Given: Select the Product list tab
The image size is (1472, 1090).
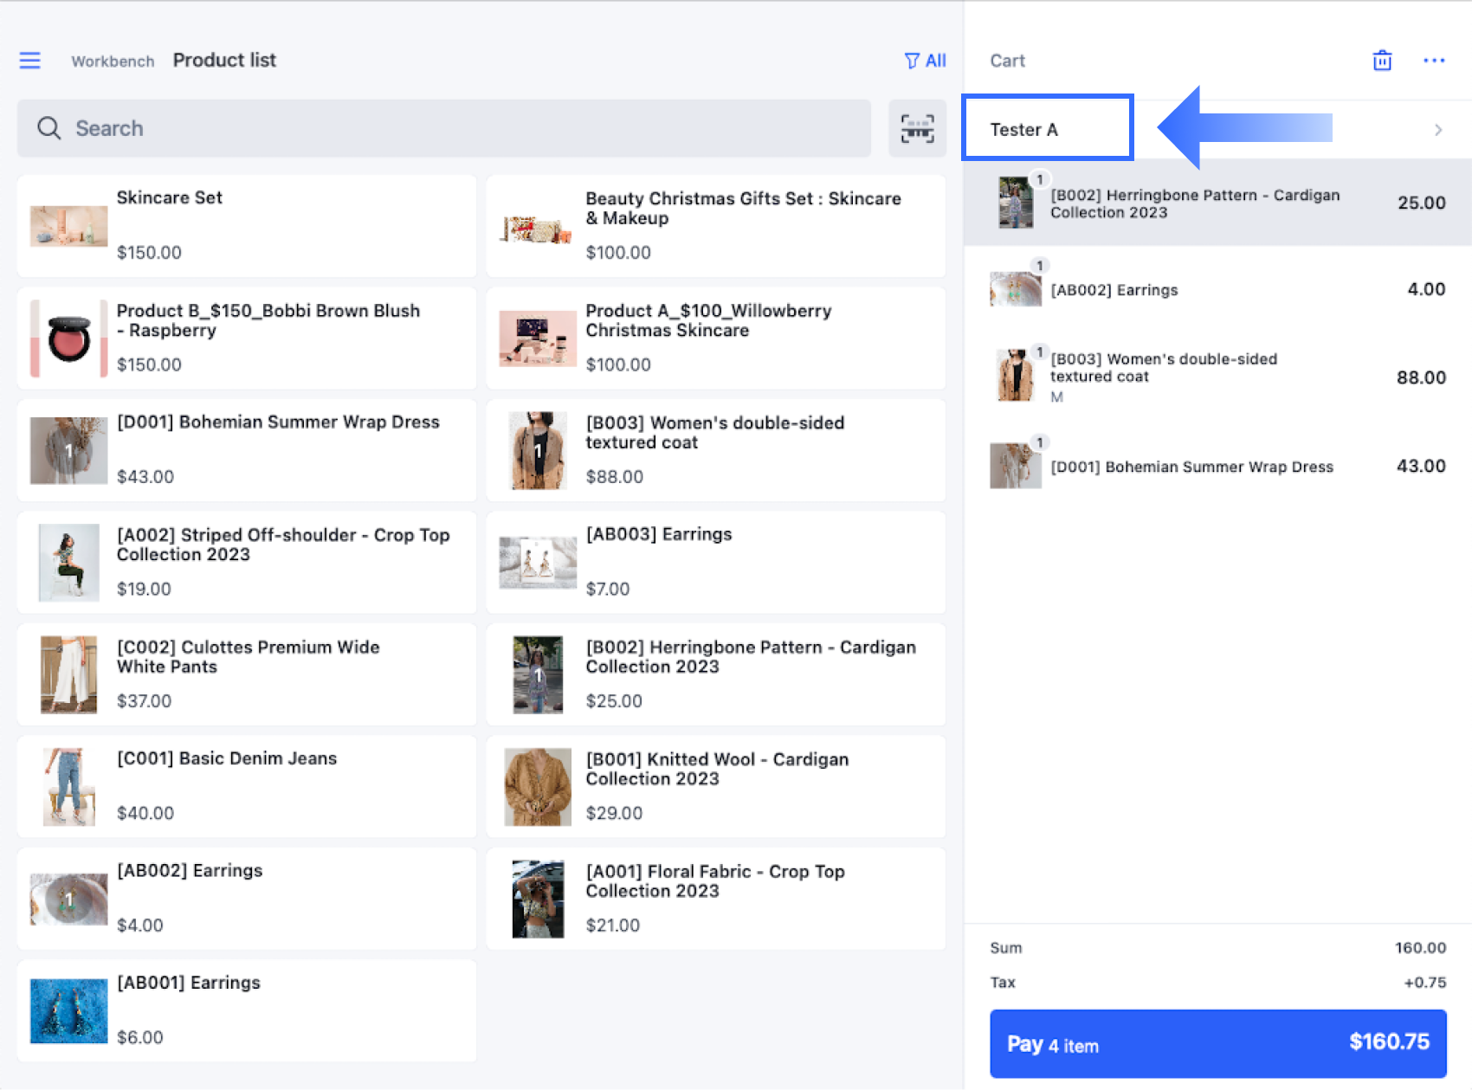Looking at the screenshot, I should click(224, 60).
